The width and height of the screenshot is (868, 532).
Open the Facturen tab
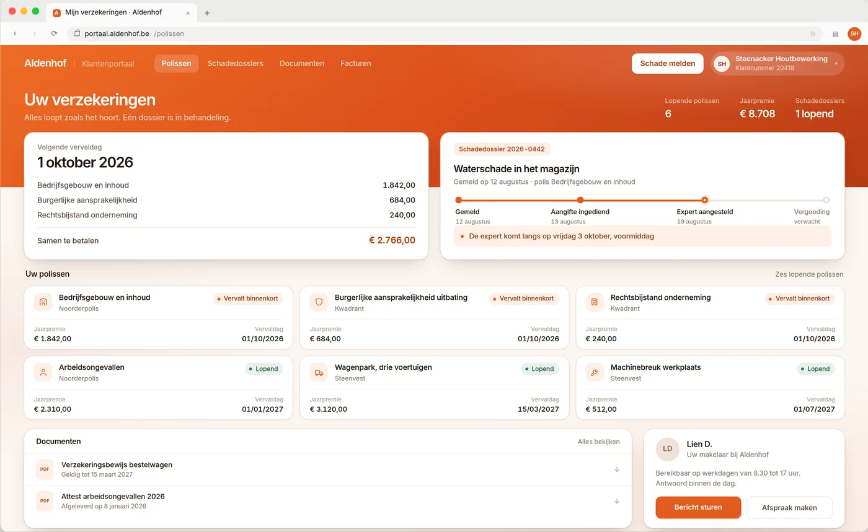[356, 64]
